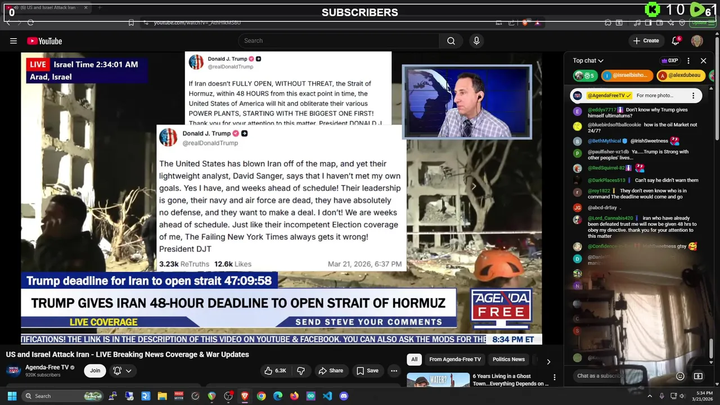Image resolution: width=720 pixels, height=405 pixels.
Task: Open Brave Shields lion icon
Action: 525,22
